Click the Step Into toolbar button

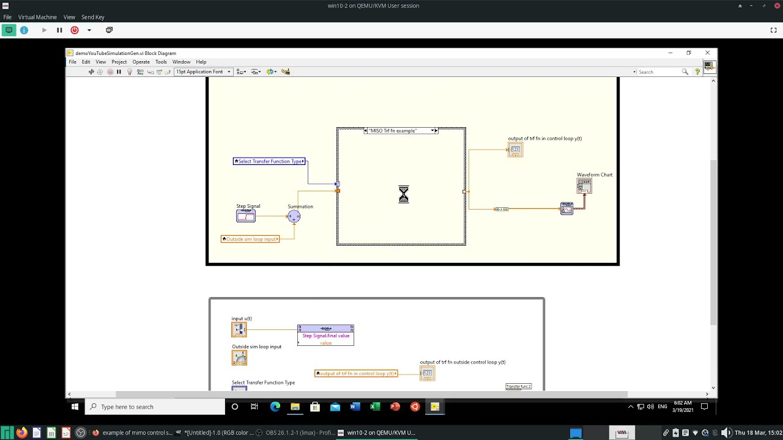pos(150,71)
